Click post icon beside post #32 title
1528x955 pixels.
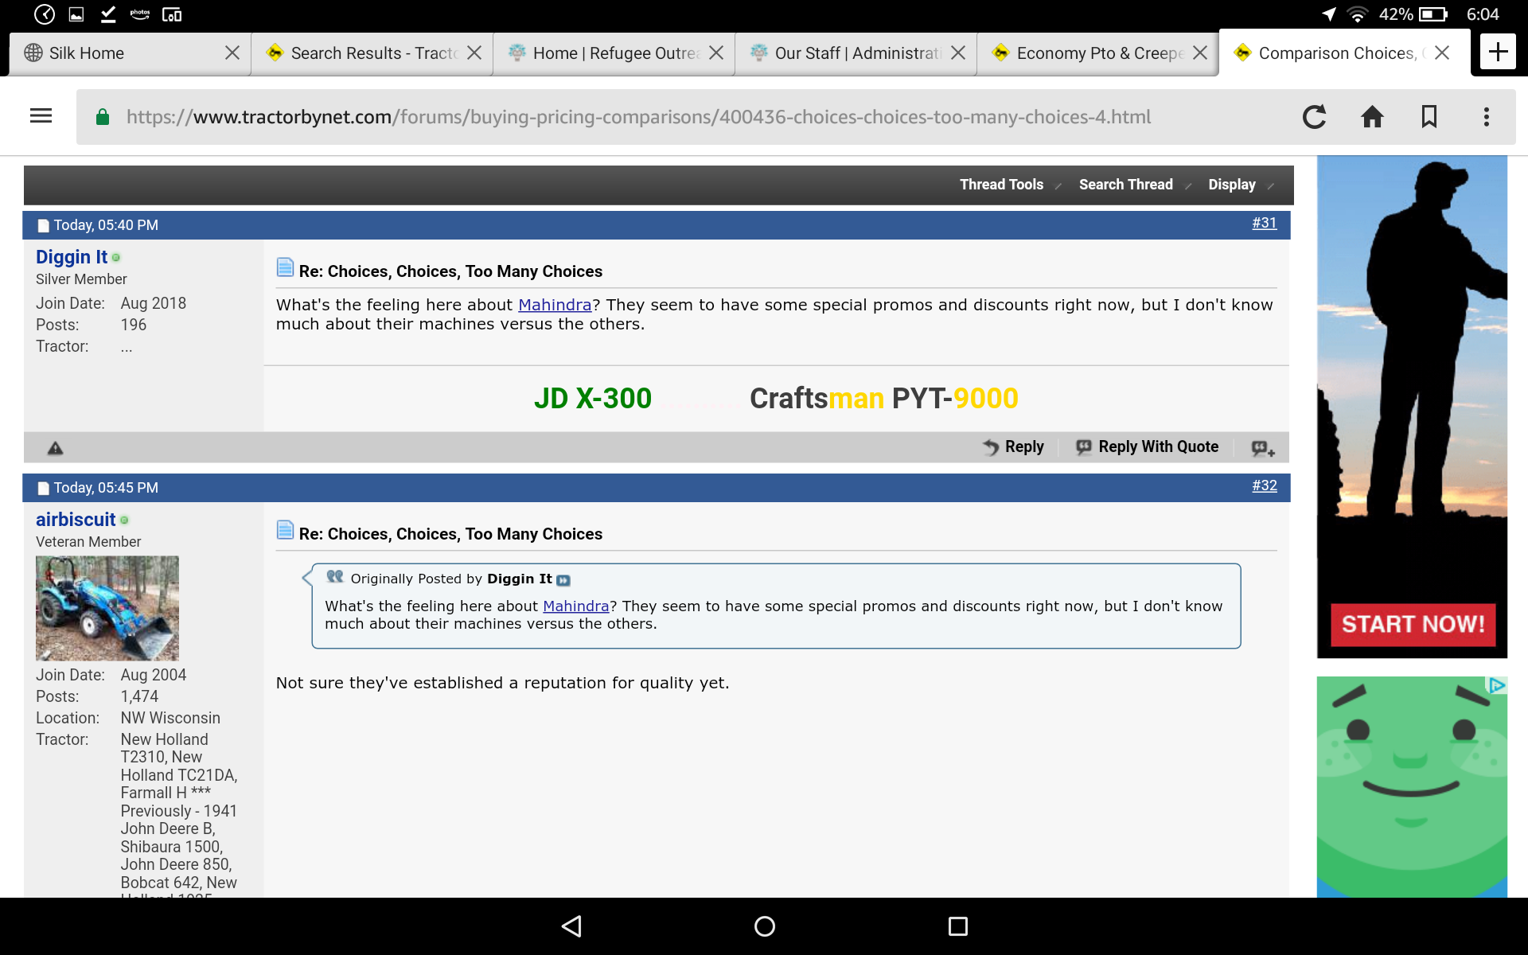pyautogui.click(x=285, y=530)
